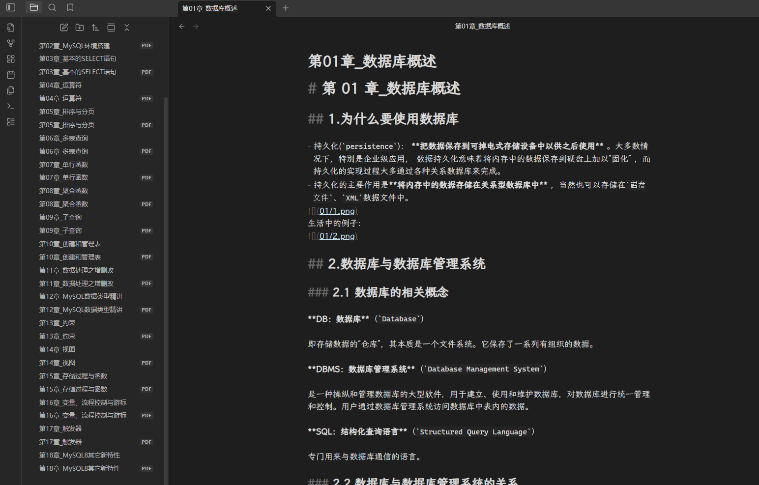759x485 pixels.
Task: Place cursor in heading 2.1 数据库的相关概念
Action: 390,292
